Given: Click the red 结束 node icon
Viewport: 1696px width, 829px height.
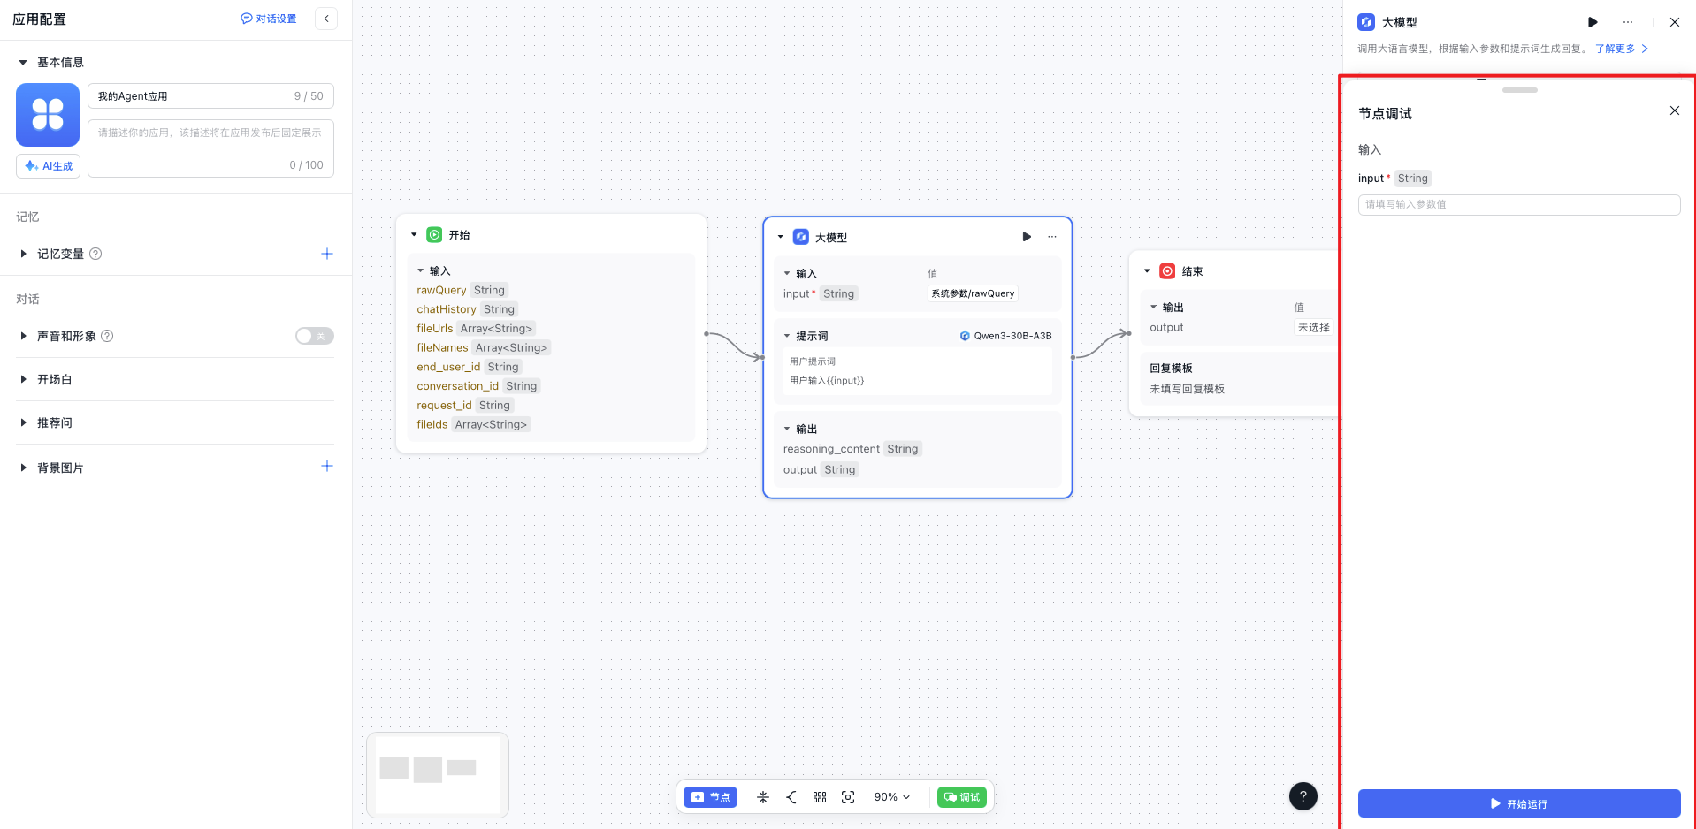Looking at the screenshot, I should coord(1167,271).
